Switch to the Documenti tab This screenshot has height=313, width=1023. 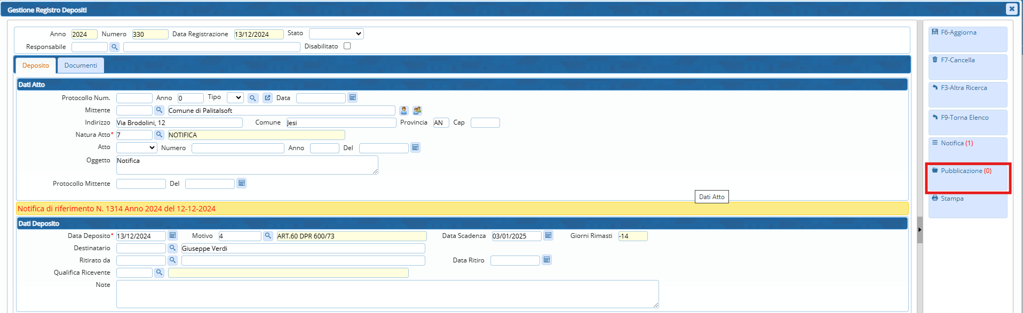[x=81, y=65]
